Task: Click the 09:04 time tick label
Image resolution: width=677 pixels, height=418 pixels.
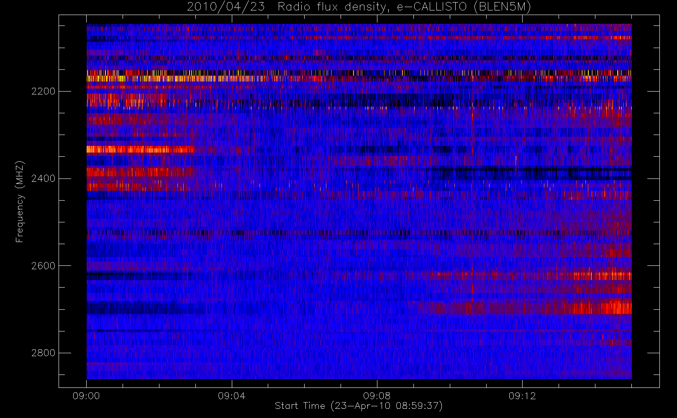Action: point(231,396)
